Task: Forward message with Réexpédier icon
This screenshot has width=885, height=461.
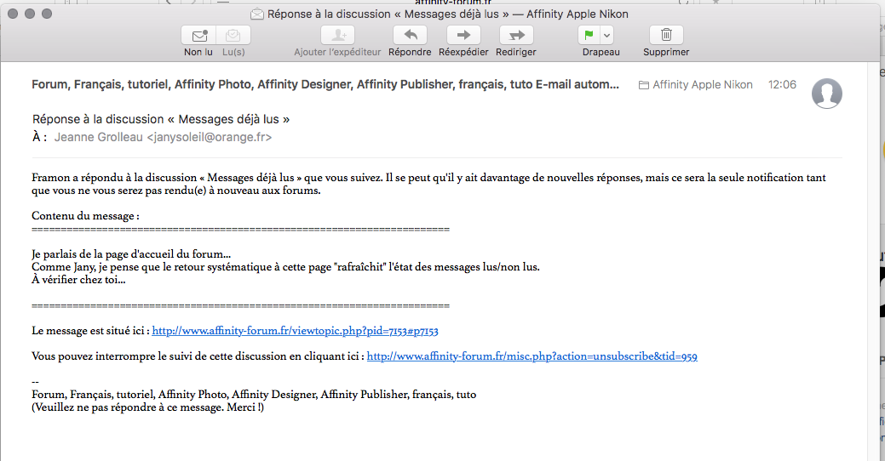Action: (463, 36)
